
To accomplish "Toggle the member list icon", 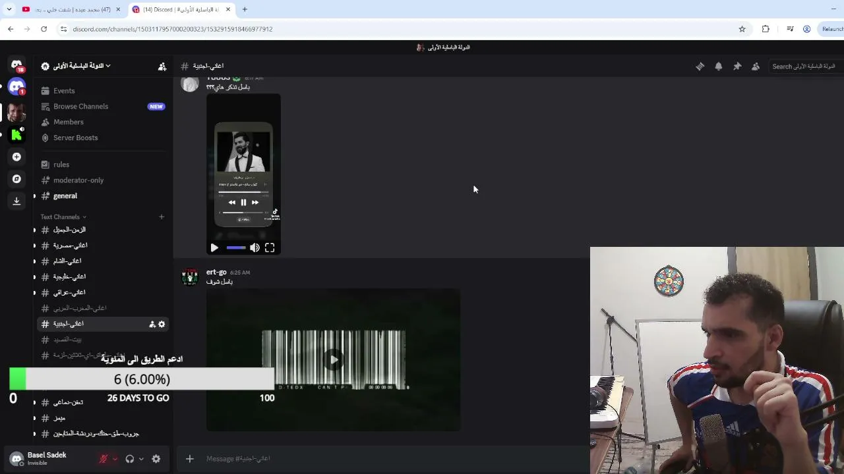I will tap(756, 66).
